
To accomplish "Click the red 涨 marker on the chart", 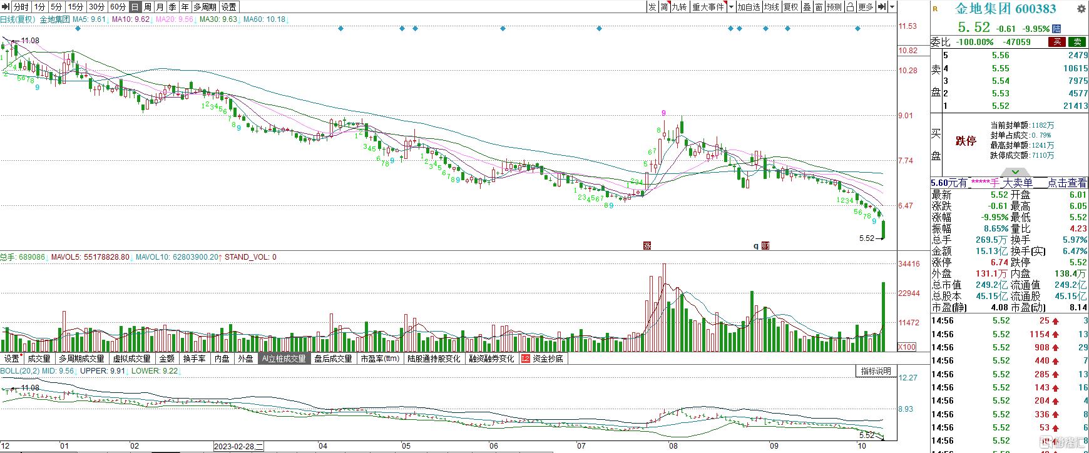I will coord(647,246).
